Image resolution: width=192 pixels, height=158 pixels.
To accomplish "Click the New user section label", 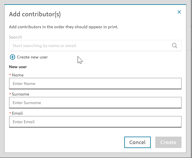I will (x=18, y=67).
